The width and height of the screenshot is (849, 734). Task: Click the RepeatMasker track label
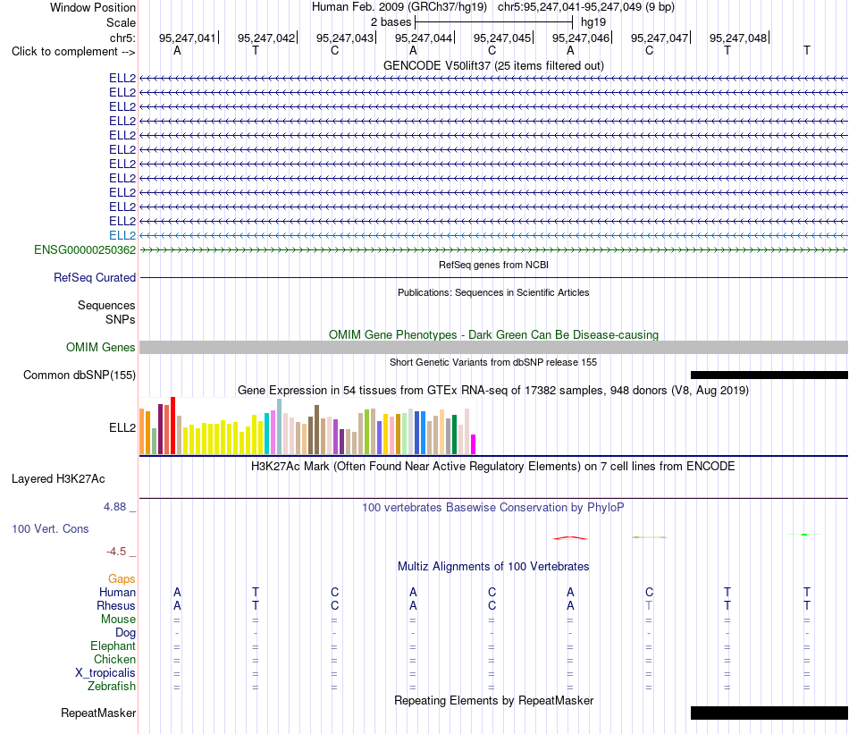coord(98,713)
